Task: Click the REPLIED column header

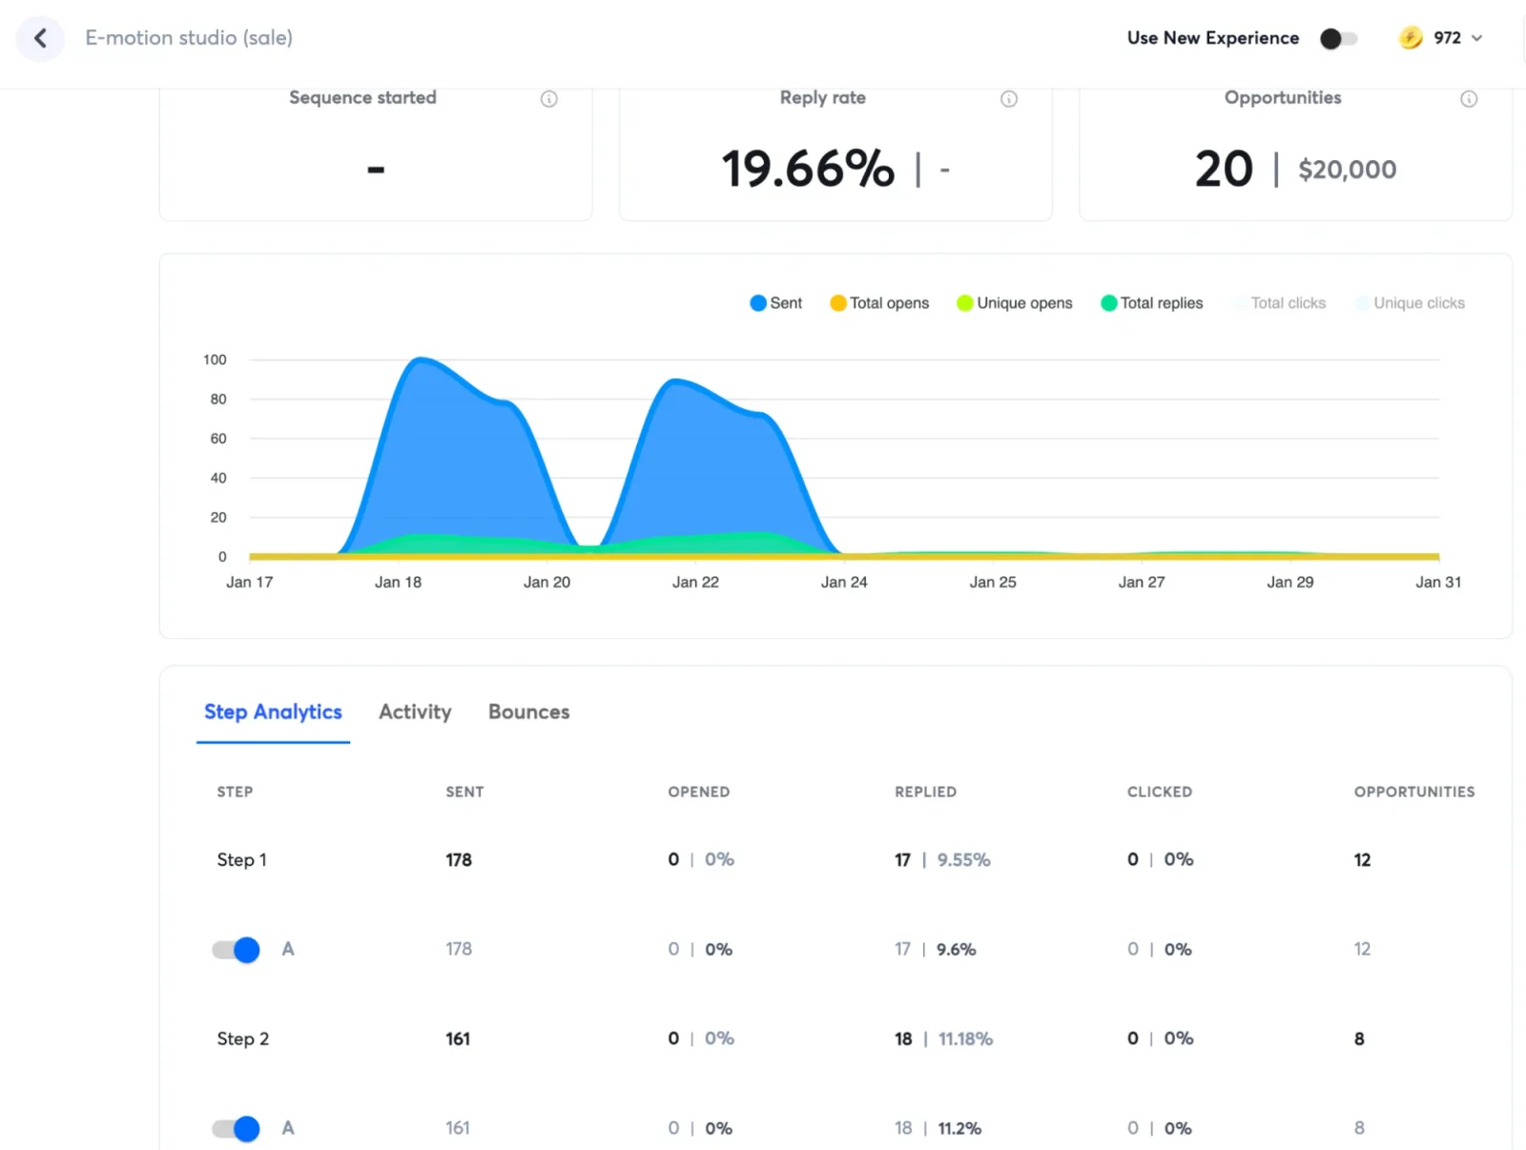Action: [x=925, y=792]
